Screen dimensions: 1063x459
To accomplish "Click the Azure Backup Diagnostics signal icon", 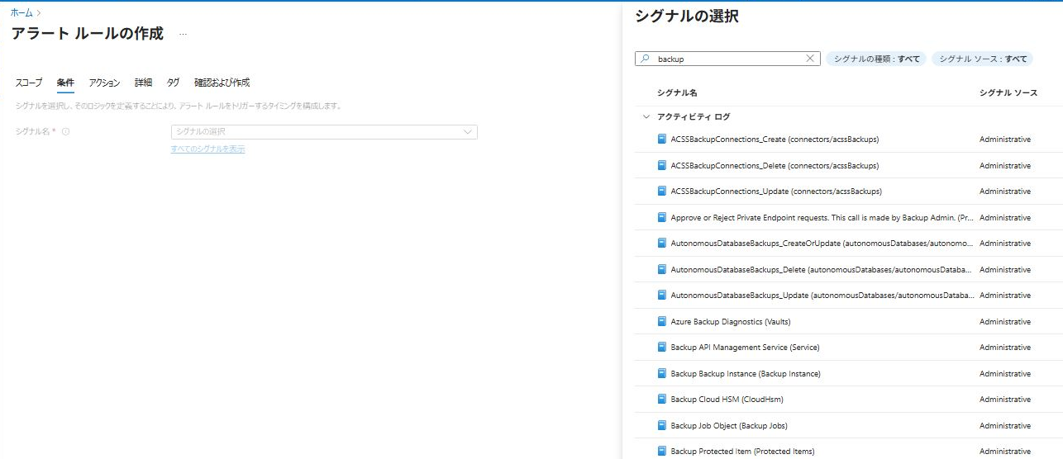I will pos(662,321).
